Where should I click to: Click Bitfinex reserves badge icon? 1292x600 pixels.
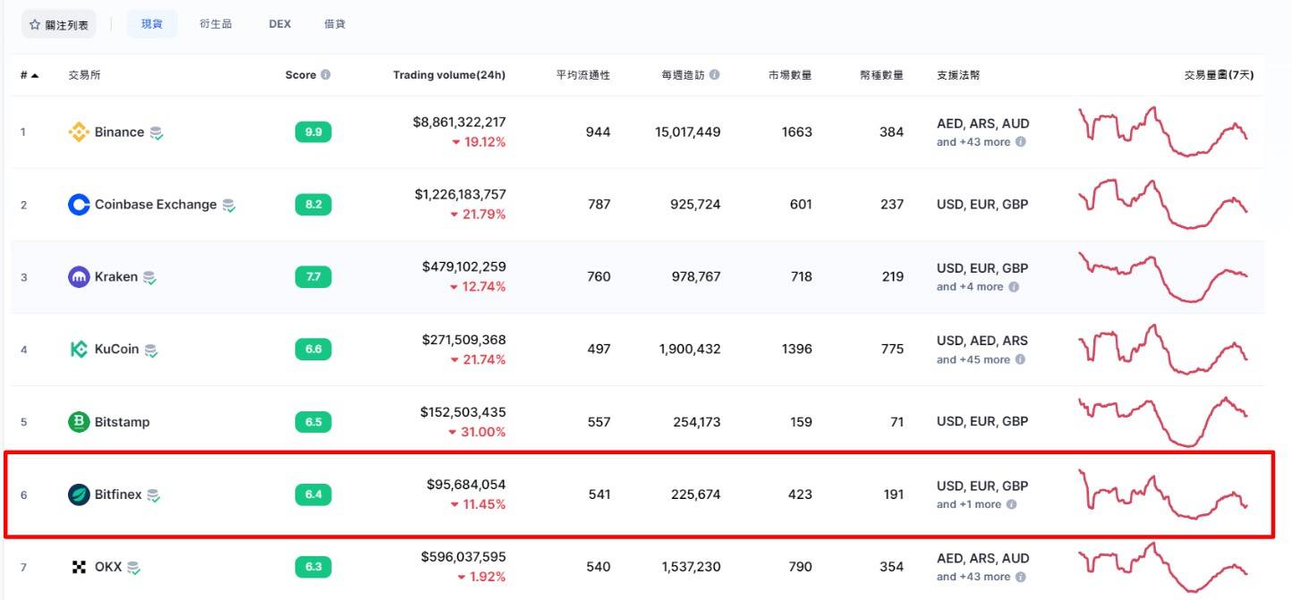pyautogui.click(x=154, y=495)
